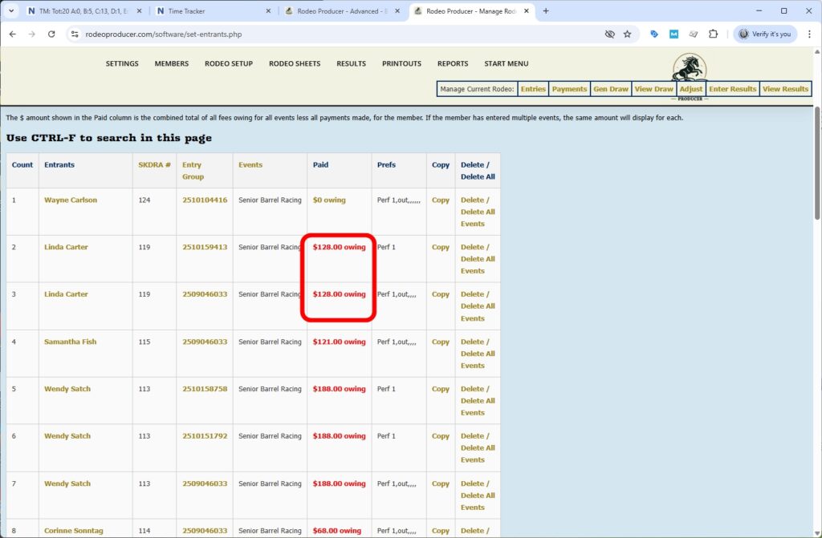Image resolution: width=822 pixels, height=538 pixels.
Task: Open the RODEO SETUP menu
Action: (x=228, y=64)
